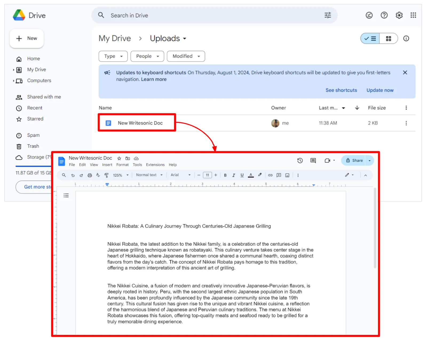
Task: Expand the My Drive tree arrow
Action: (13, 70)
